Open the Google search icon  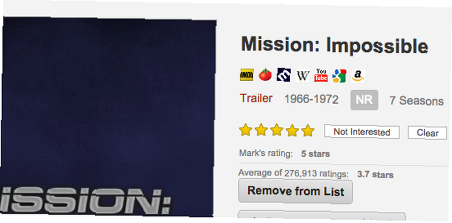click(339, 76)
